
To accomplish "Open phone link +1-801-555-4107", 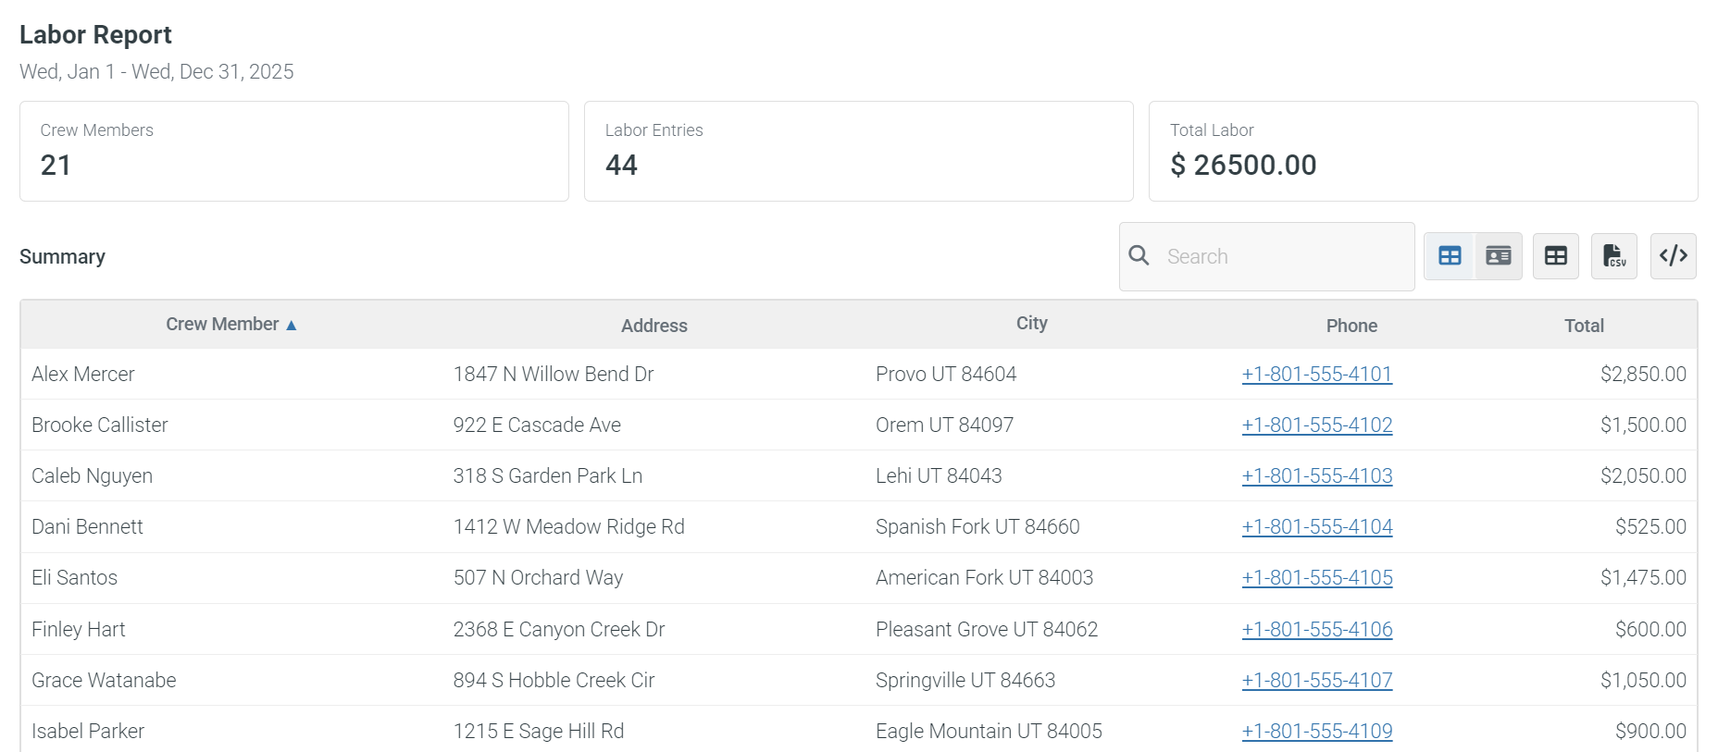I will coord(1317,680).
